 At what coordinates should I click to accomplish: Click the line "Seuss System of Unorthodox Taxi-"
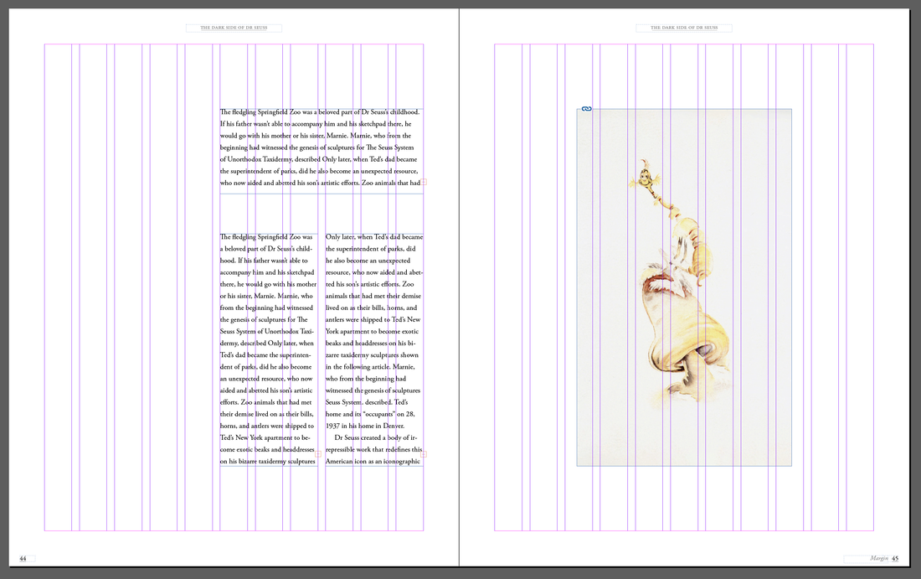pyautogui.click(x=268, y=332)
